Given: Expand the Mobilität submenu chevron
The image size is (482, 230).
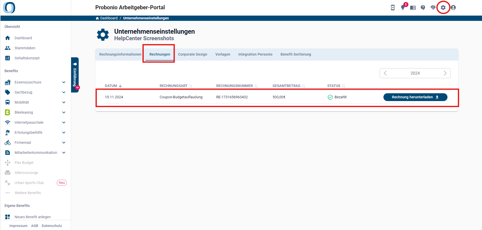Looking at the screenshot, I should (x=64, y=102).
